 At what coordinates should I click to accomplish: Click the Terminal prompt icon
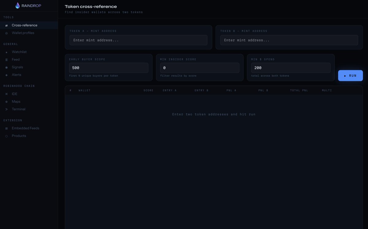pyautogui.click(x=6, y=109)
